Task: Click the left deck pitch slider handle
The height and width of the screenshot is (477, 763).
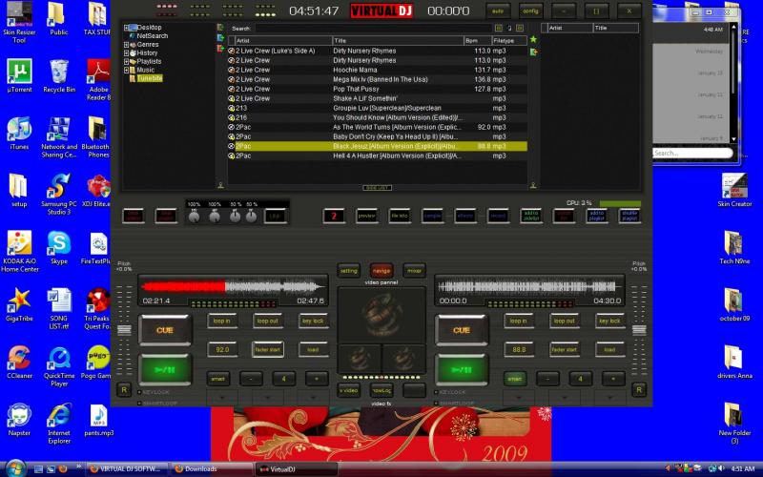Action: coord(124,330)
